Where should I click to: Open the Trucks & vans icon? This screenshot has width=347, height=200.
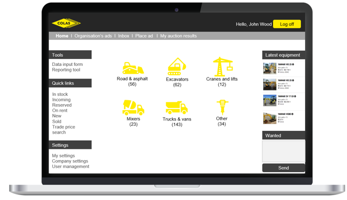176,108
